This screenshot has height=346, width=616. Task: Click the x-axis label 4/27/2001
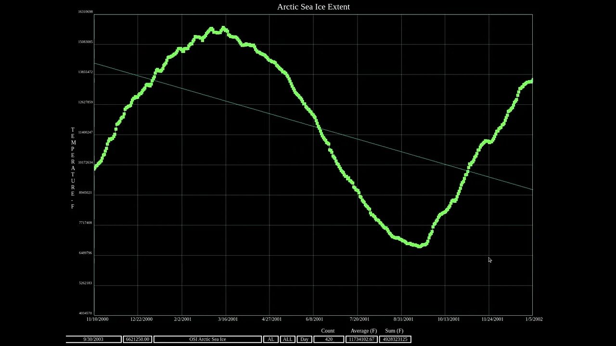click(x=271, y=319)
